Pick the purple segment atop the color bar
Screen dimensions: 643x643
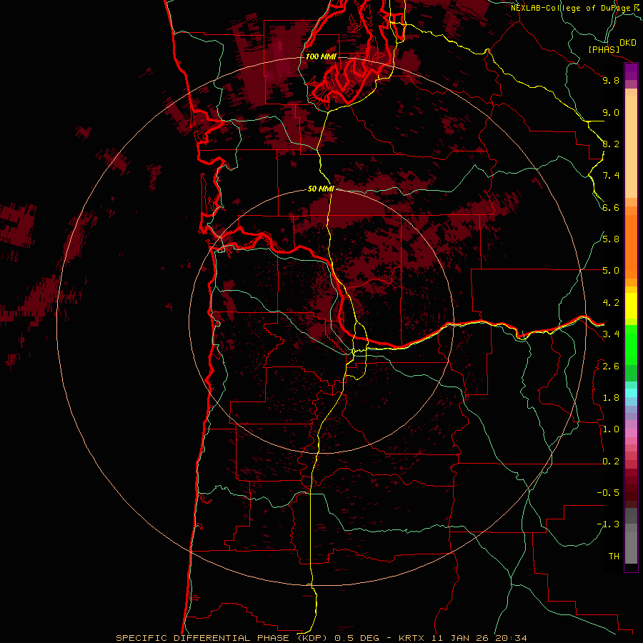(x=631, y=71)
